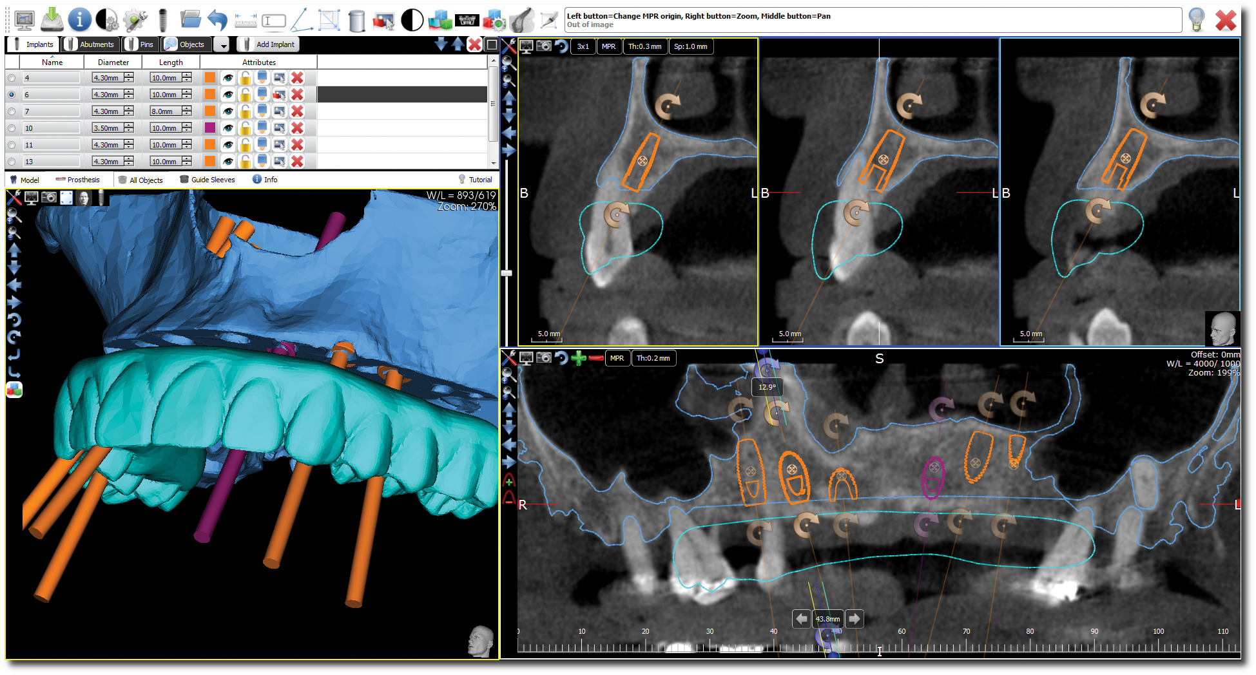Take a snapshot of the cross-section view

coord(544,46)
